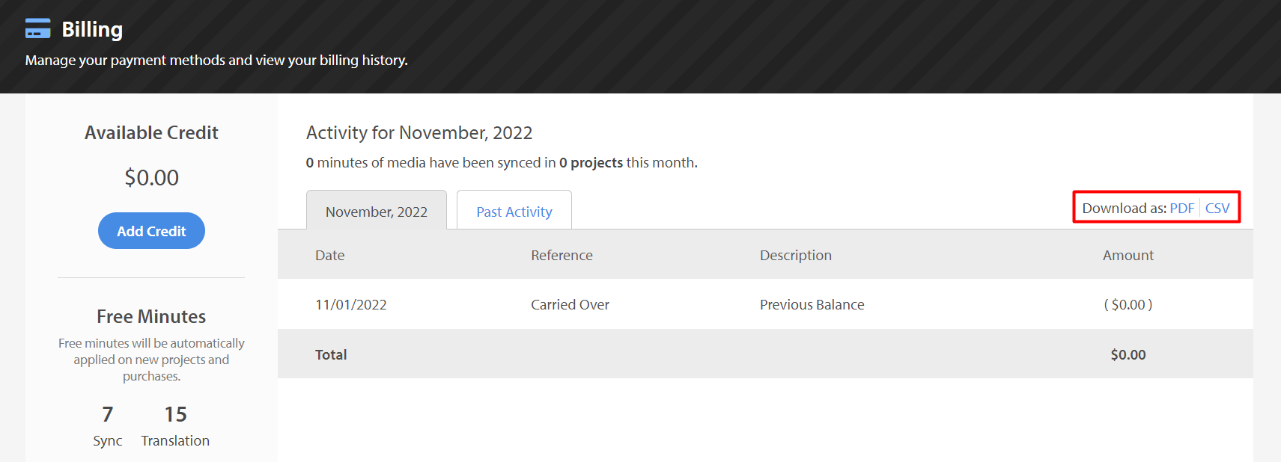Image resolution: width=1281 pixels, height=462 pixels.
Task: Click the Add Credit button
Action: [151, 231]
